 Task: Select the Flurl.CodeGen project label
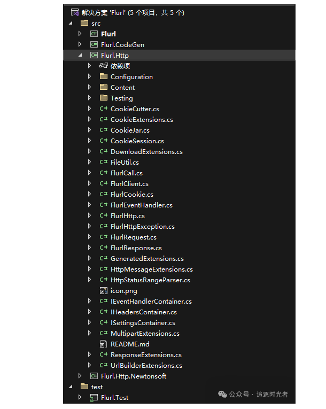(x=122, y=44)
